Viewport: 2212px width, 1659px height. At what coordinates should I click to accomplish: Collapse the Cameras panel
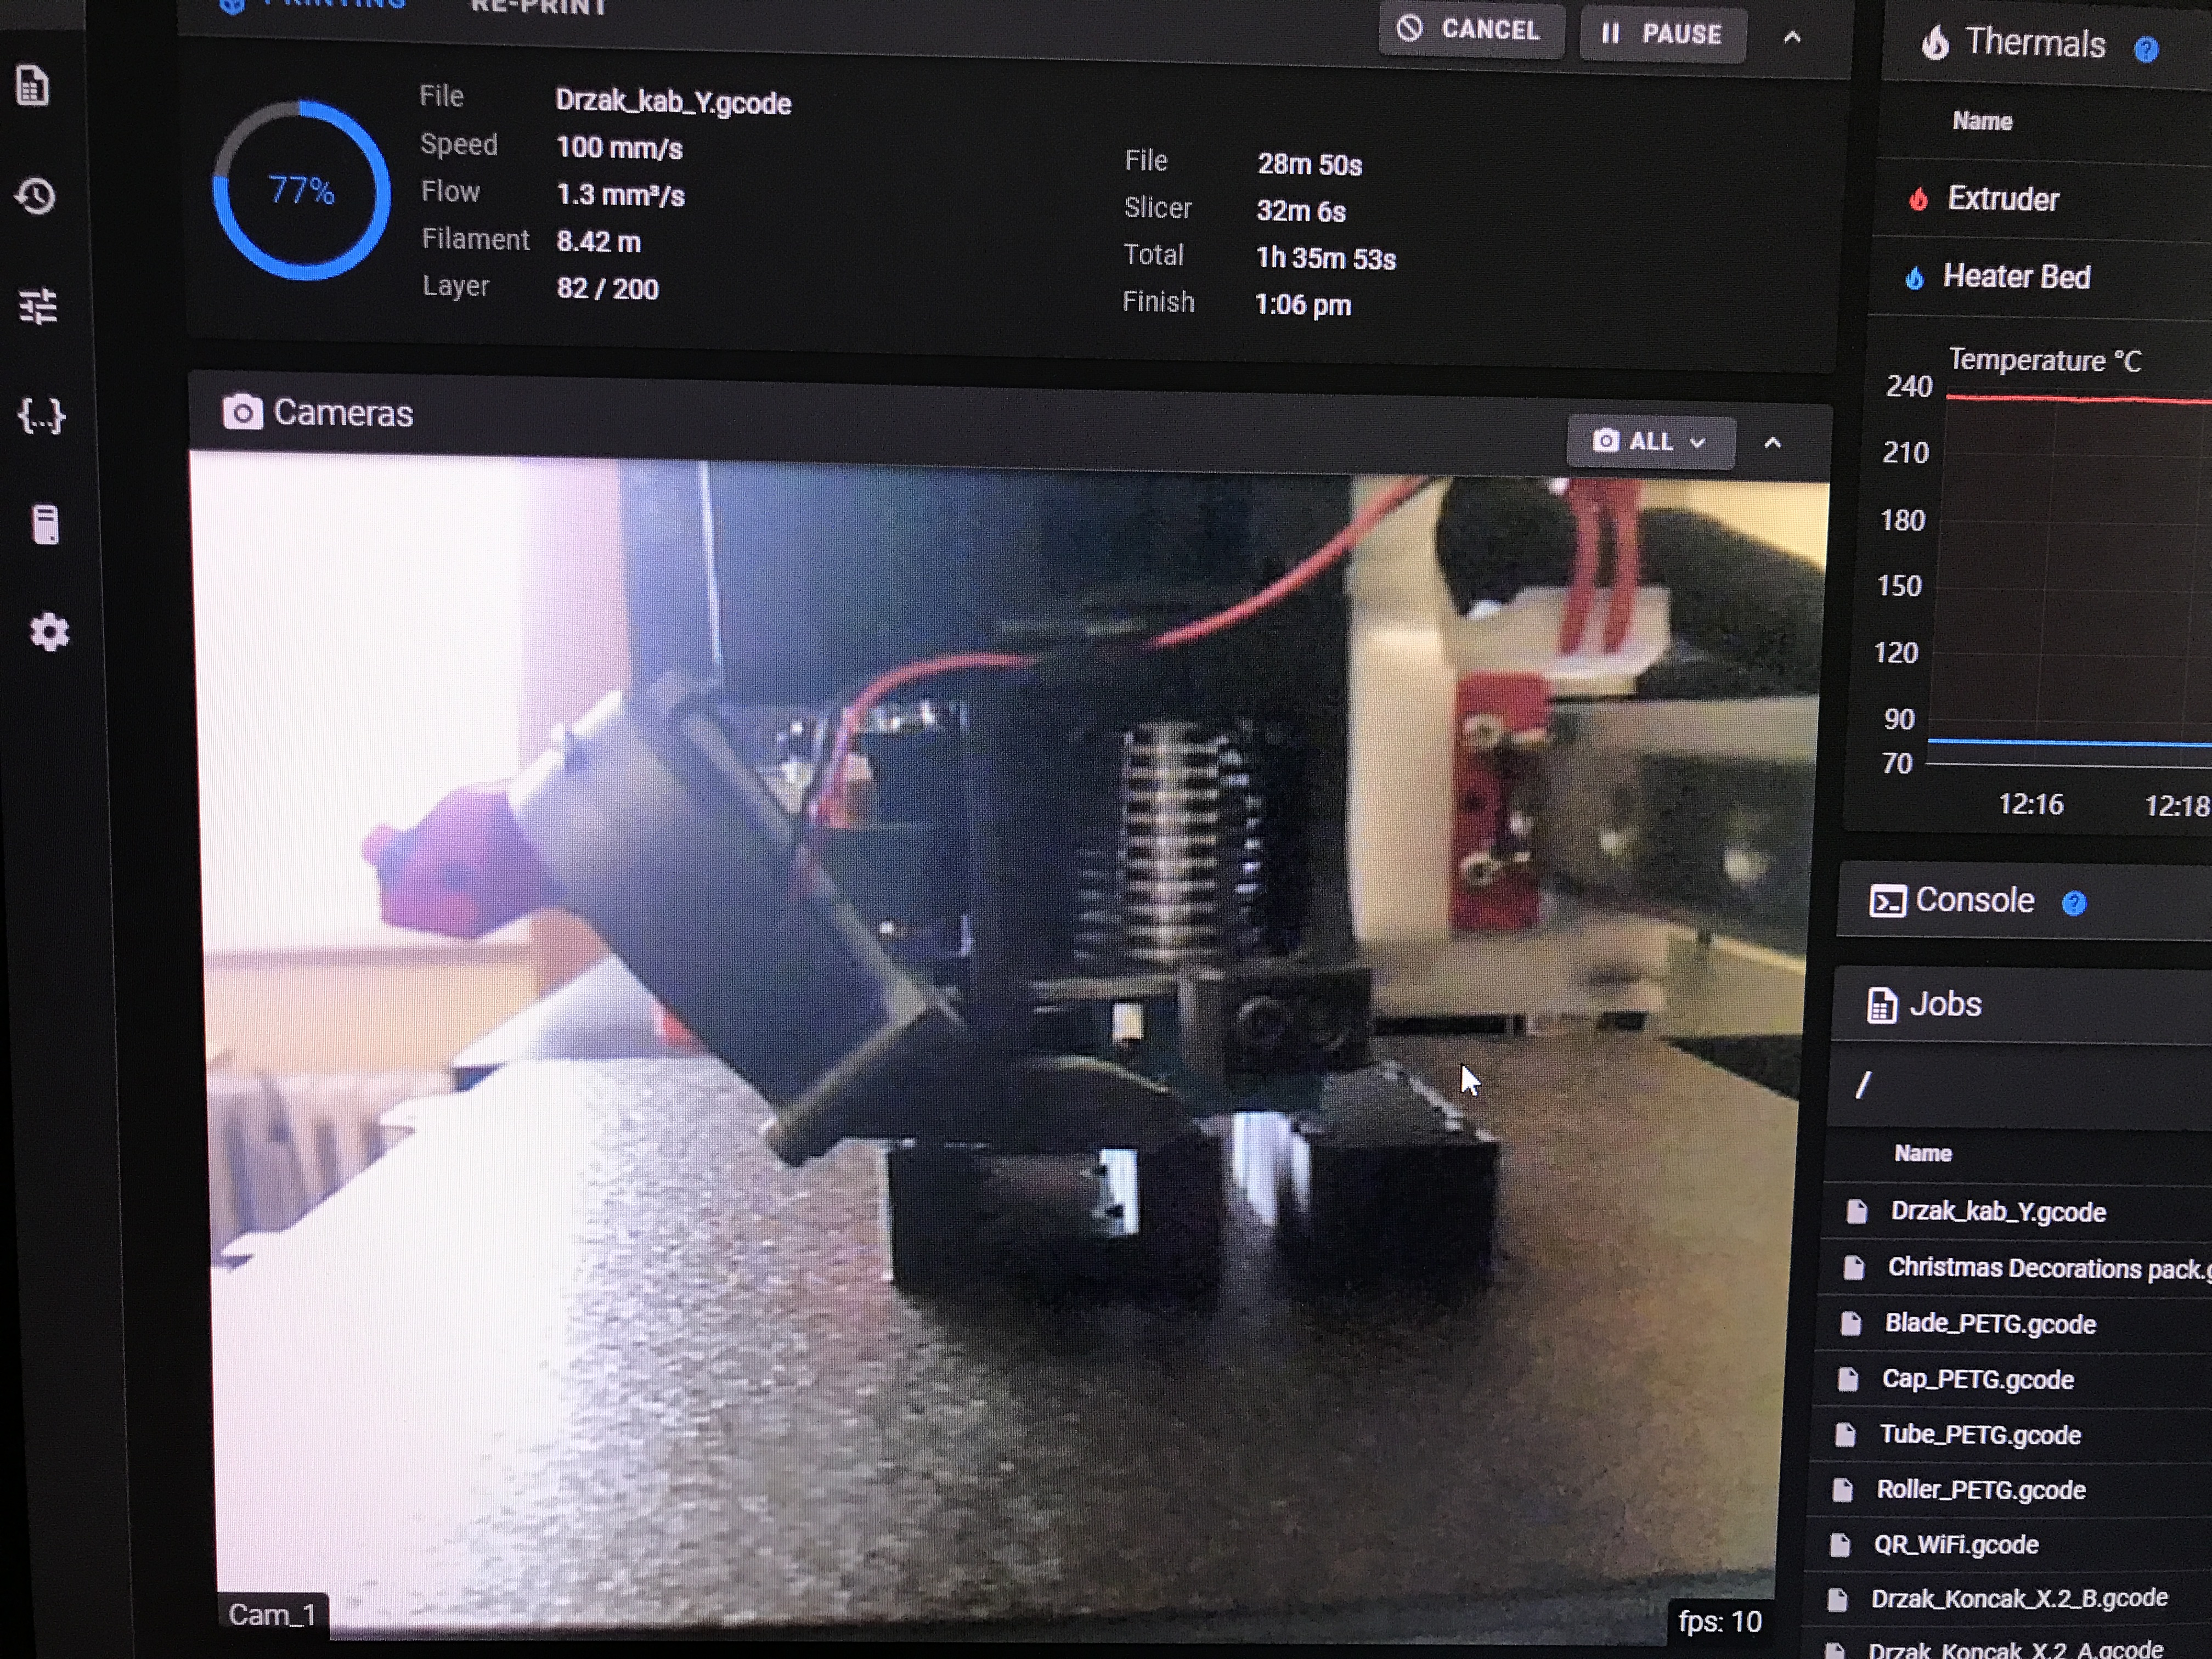click(x=1772, y=443)
